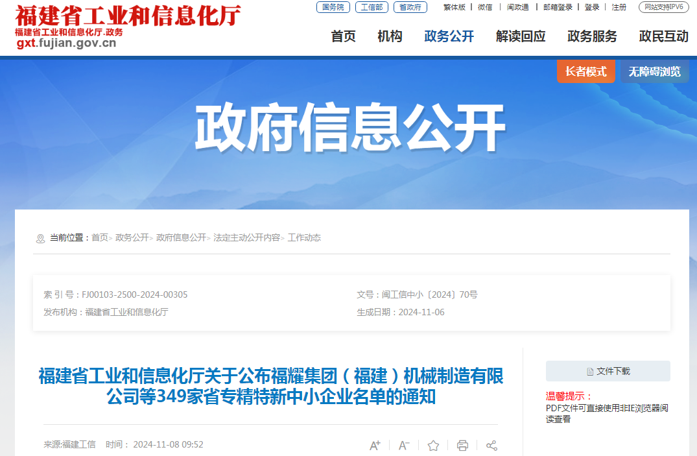Increase font size with A+ icon
Viewport: 697px width, 456px height.
[x=375, y=446]
